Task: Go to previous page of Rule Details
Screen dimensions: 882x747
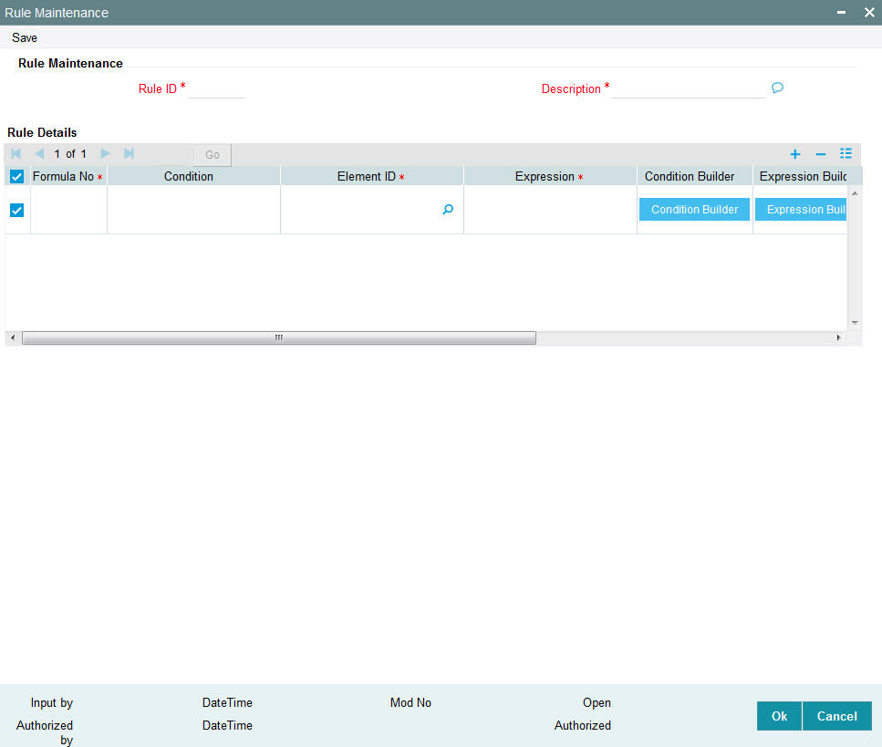Action: (x=39, y=153)
